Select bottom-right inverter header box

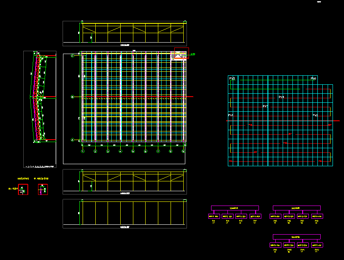pyautogui.click(x=297, y=237)
